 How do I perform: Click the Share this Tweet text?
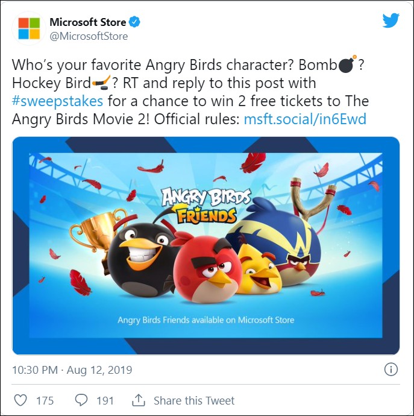pyautogui.click(x=194, y=400)
